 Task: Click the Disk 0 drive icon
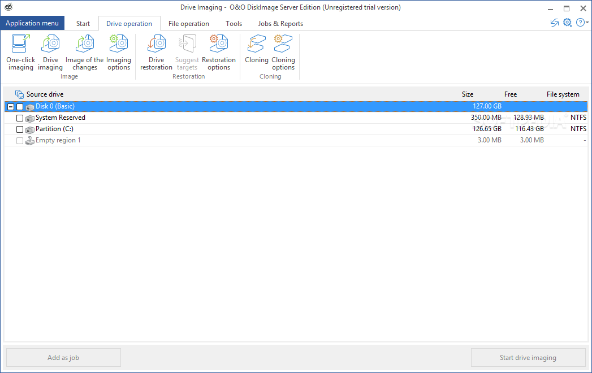pyautogui.click(x=30, y=107)
